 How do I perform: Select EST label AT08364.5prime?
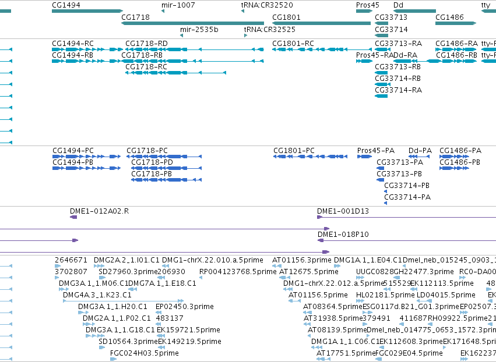333,307
